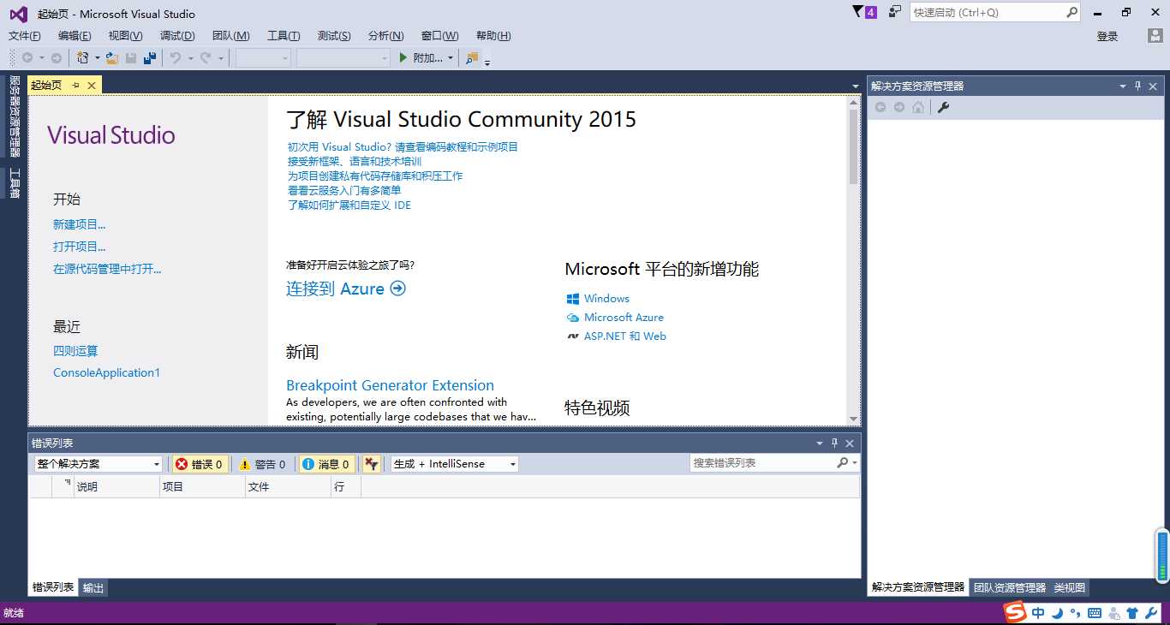1170x625 pixels.
Task: Click the Save All toolbar icon
Action: pyautogui.click(x=150, y=58)
